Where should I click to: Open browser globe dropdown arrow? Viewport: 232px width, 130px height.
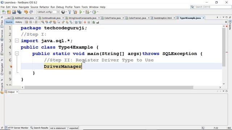pyautogui.click(x=66, y=12)
